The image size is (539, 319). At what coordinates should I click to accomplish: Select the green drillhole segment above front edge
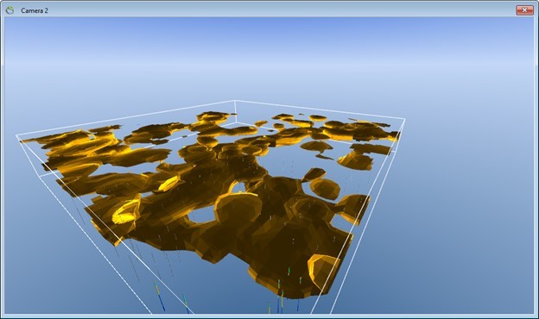289,271
